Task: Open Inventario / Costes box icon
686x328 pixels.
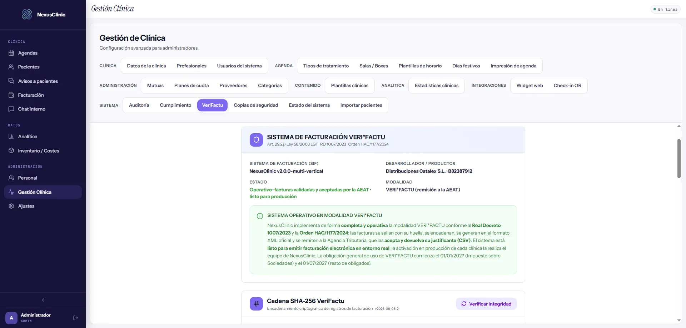Action: (11, 151)
